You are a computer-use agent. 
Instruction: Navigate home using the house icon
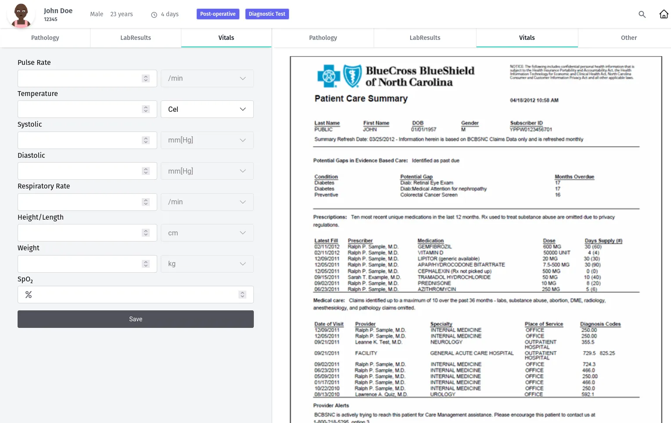pyautogui.click(x=664, y=14)
